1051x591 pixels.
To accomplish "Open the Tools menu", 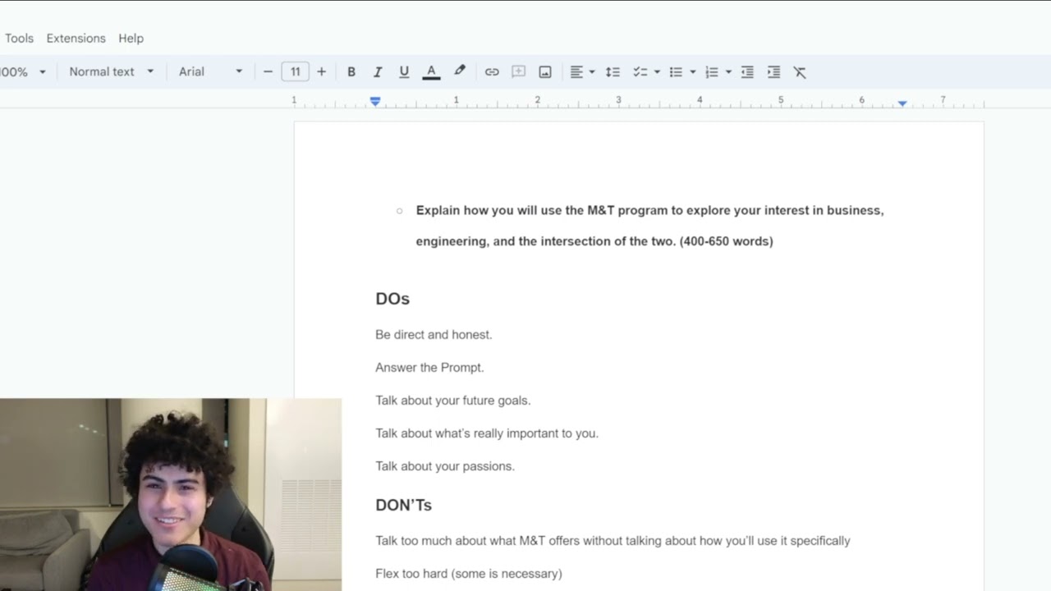I will click(x=19, y=39).
